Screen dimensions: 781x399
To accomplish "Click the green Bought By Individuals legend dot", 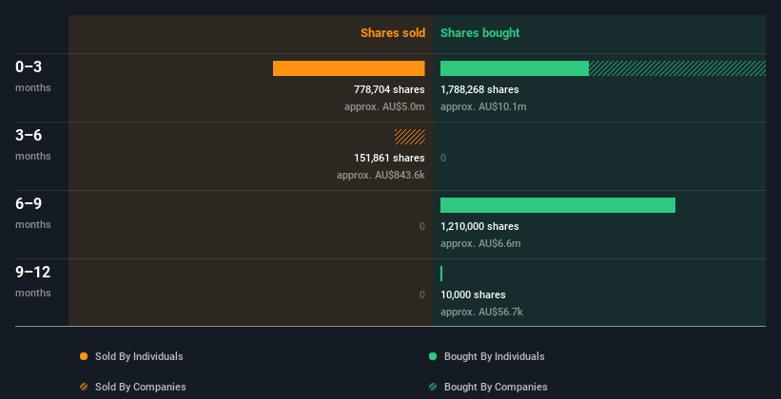I will [433, 356].
